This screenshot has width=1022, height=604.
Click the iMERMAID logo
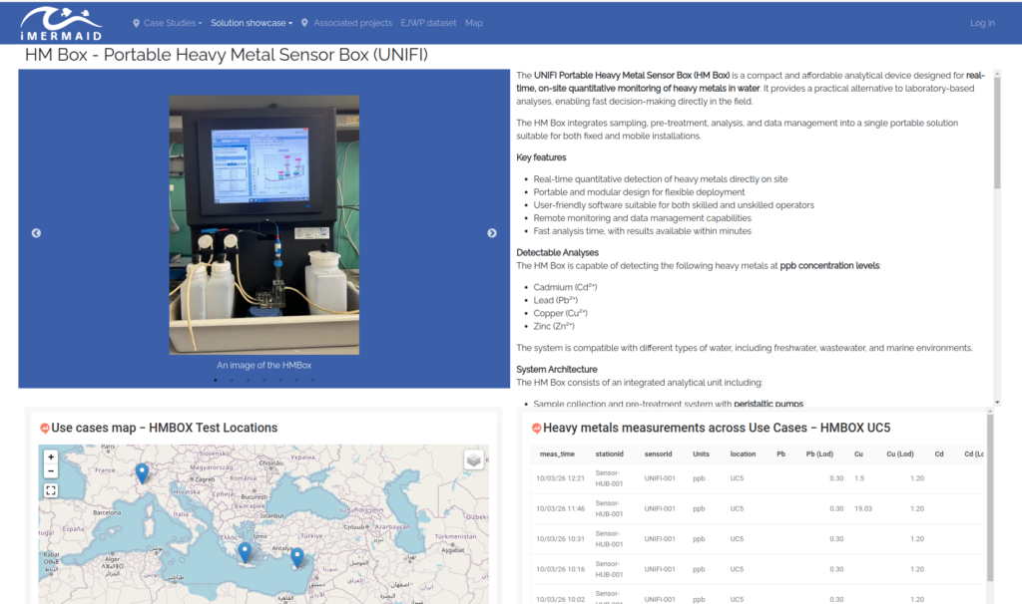tap(61, 24)
